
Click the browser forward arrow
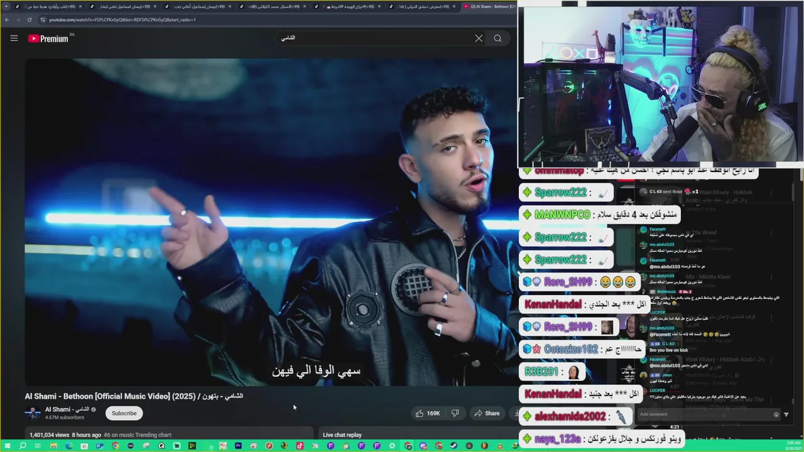(x=18, y=19)
